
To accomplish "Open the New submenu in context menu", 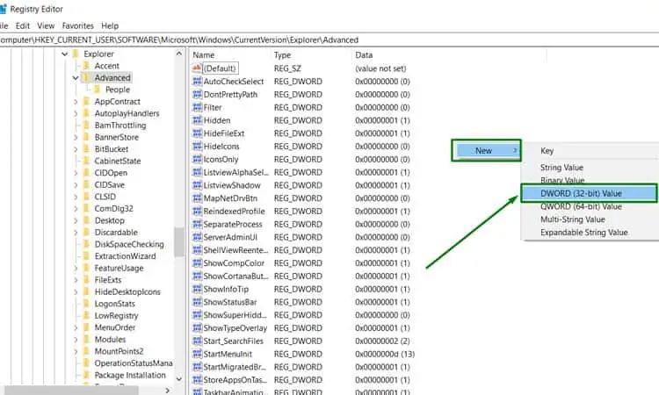I will (487, 151).
